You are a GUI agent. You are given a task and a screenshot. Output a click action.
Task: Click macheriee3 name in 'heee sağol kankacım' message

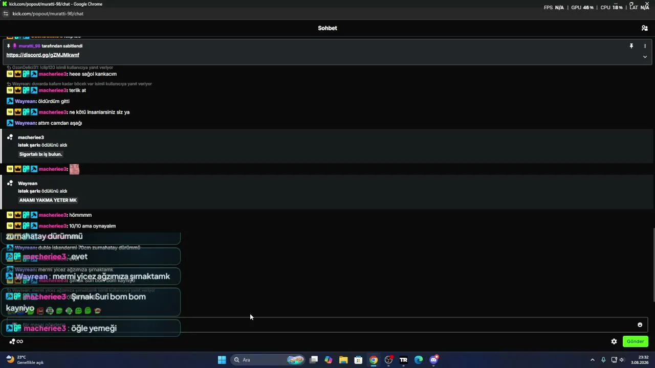click(x=53, y=74)
